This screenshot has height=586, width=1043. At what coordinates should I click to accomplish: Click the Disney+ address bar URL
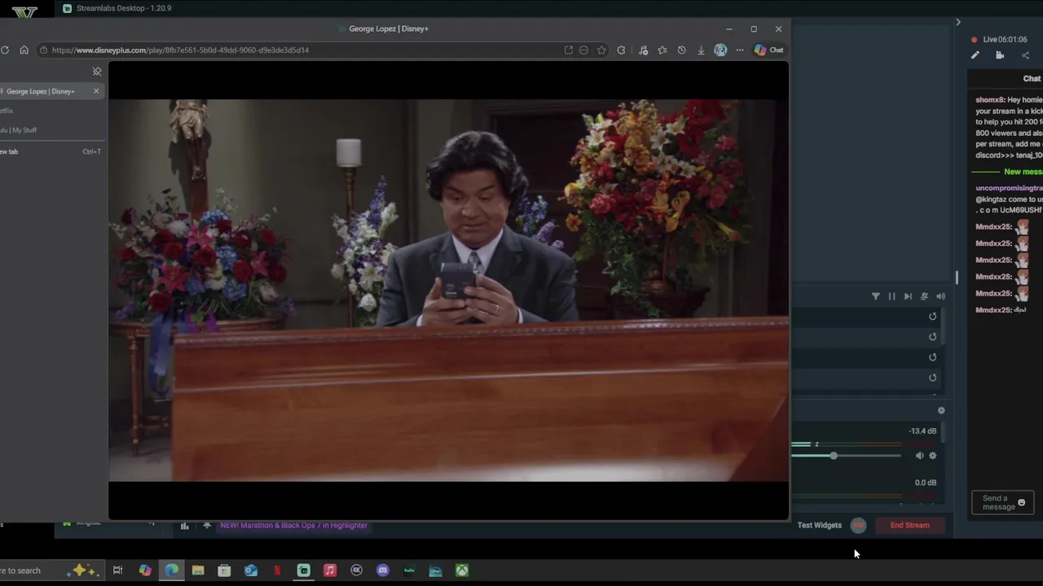coord(180,50)
